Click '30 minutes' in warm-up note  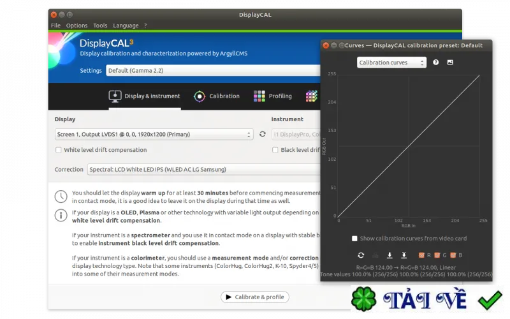[x=213, y=193]
